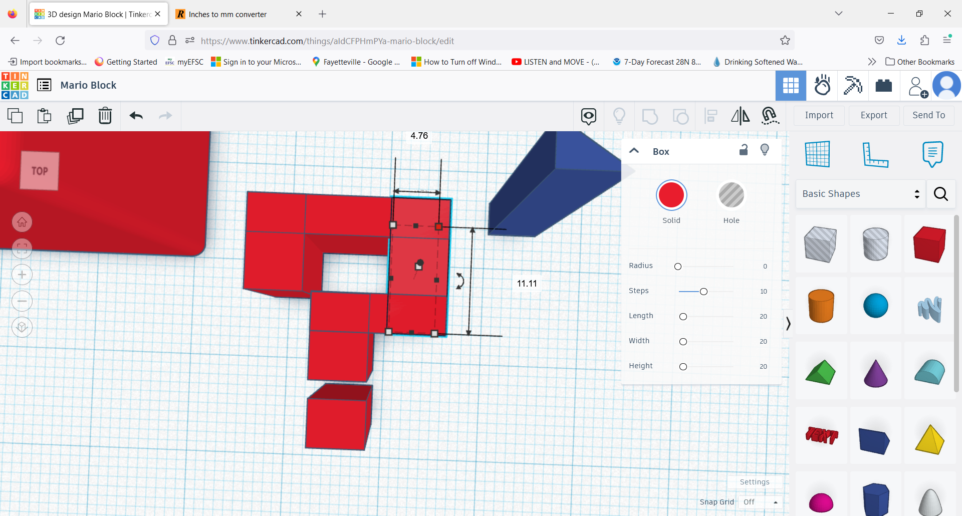The width and height of the screenshot is (962, 516).
Task: Switch Box to Hole mode
Action: pyautogui.click(x=731, y=195)
